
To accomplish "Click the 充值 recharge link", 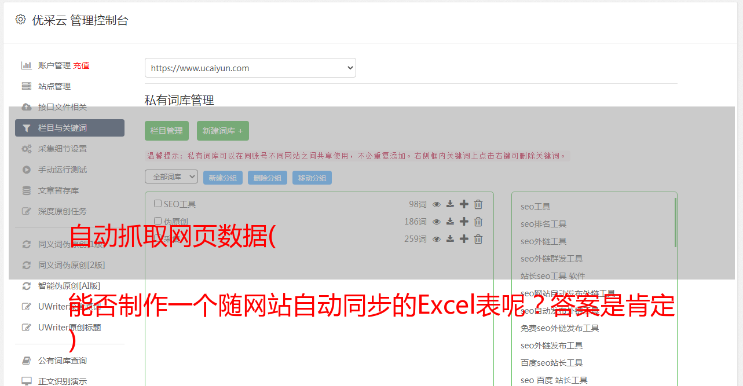I will coord(81,65).
